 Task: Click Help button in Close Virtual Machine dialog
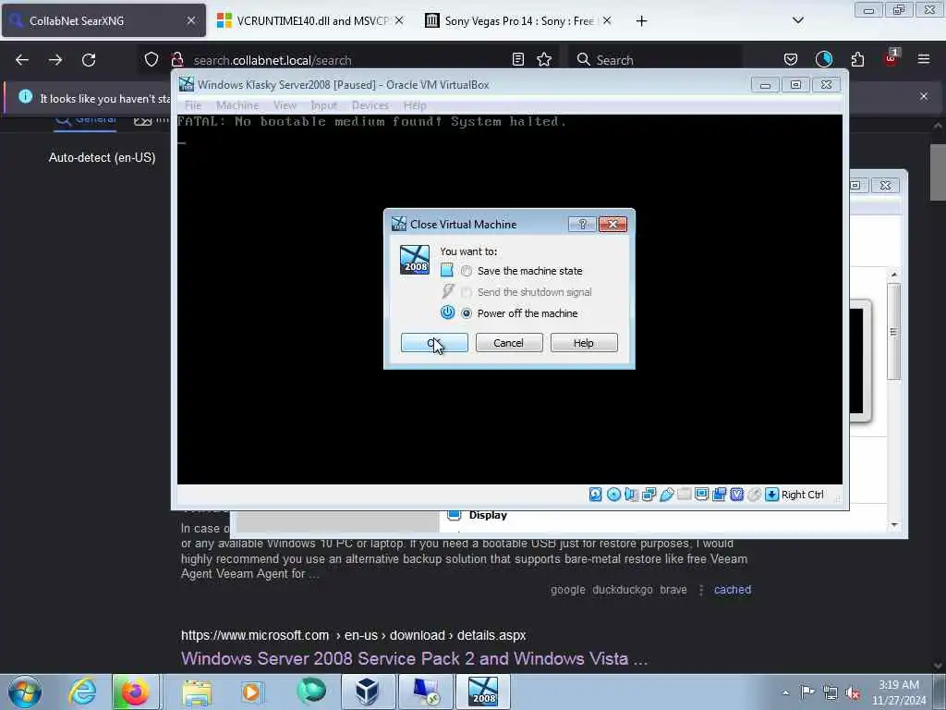(x=584, y=343)
